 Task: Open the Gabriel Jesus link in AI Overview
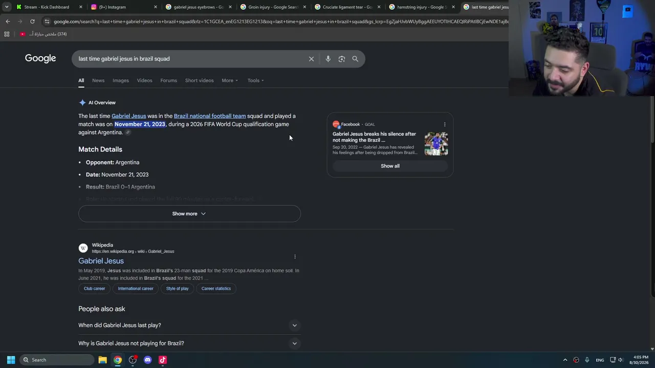[x=129, y=116]
